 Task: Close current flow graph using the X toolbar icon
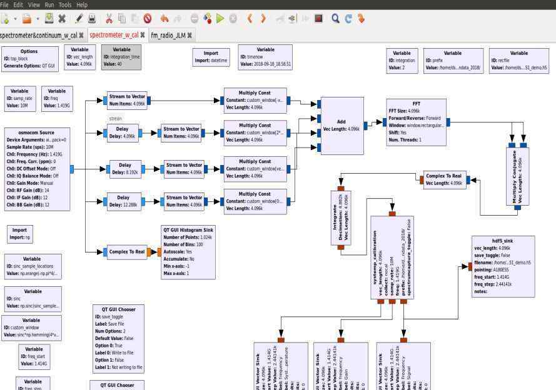tap(62, 18)
